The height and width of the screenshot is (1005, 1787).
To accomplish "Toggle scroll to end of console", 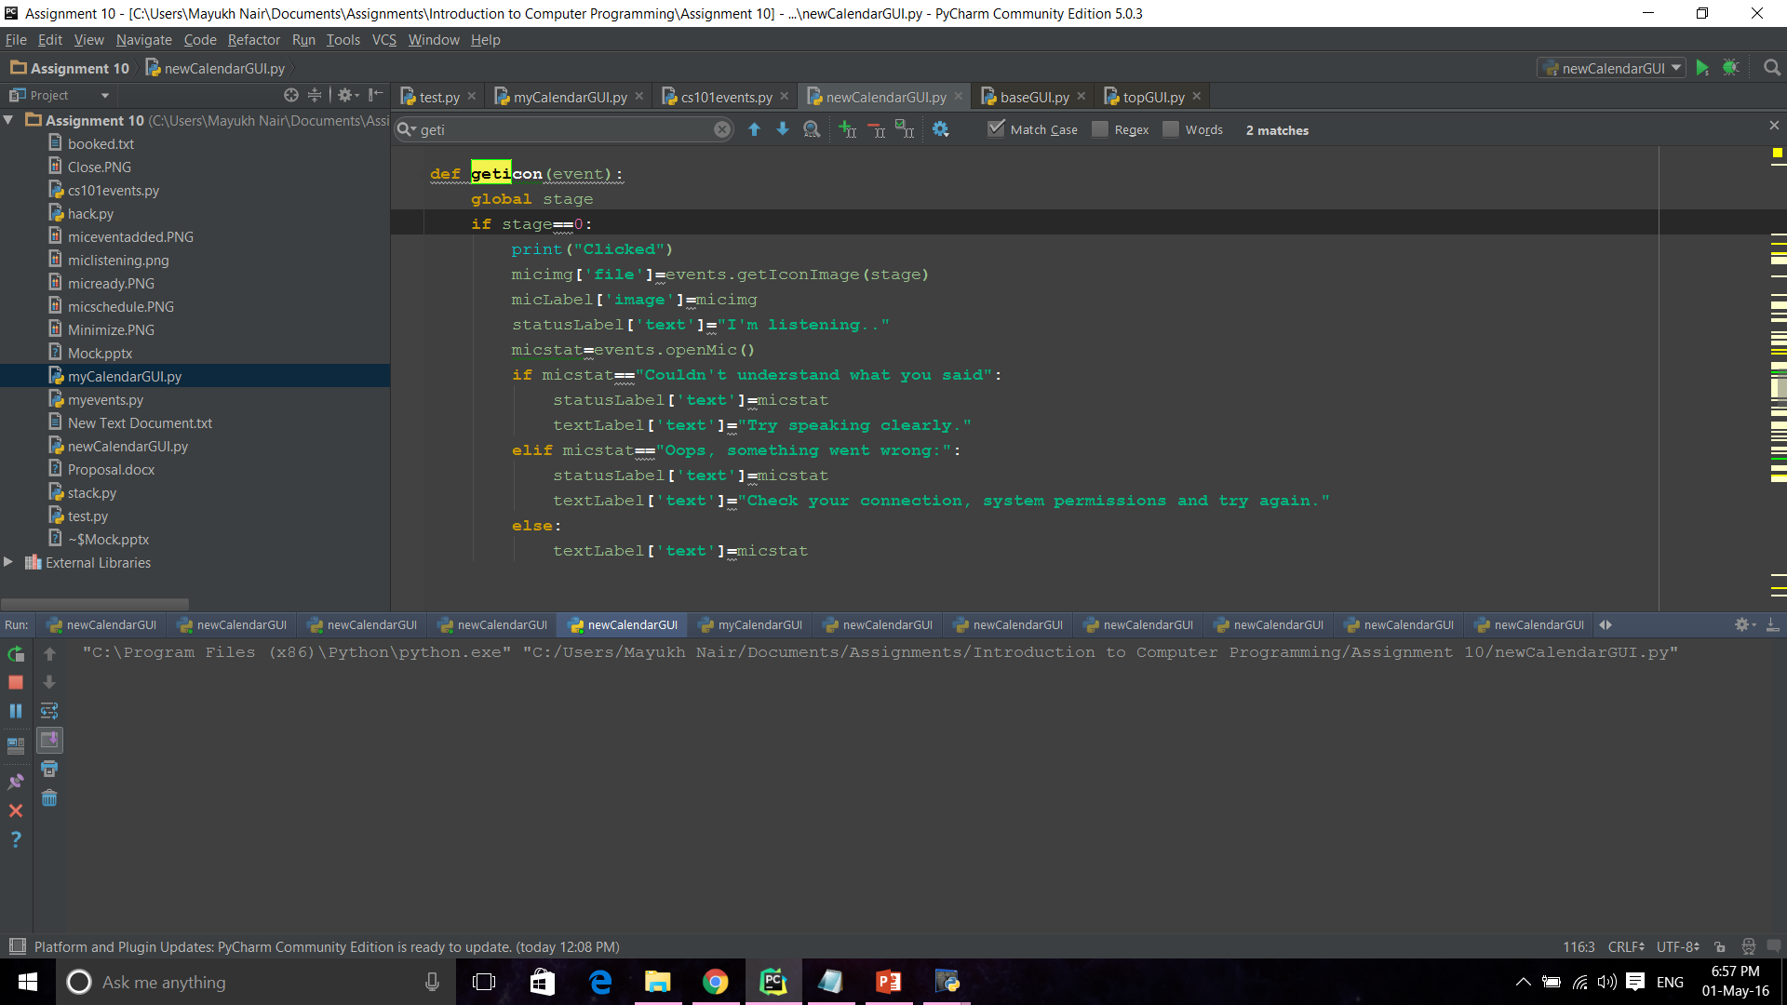I will click(49, 741).
